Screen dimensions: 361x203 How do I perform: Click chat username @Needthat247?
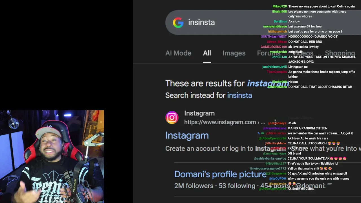276,164
